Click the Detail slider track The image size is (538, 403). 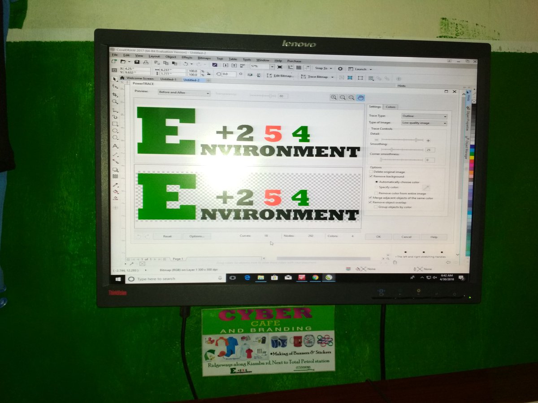(x=402, y=140)
